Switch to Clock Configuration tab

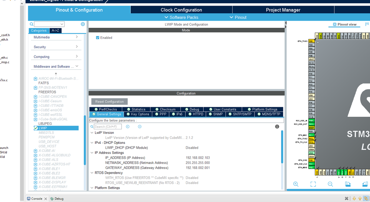[181, 10]
